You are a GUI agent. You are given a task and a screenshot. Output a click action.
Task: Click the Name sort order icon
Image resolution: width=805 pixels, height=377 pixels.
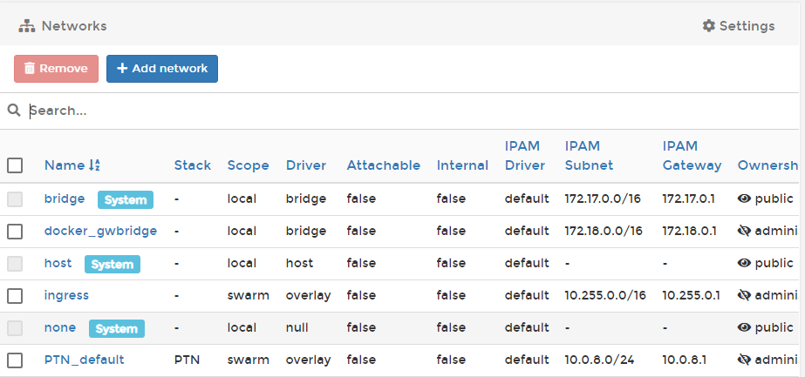(x=95, y=165)
